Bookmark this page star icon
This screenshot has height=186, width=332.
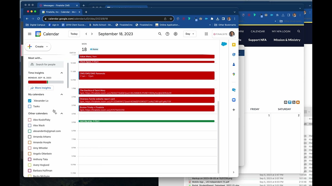pyautogui.click(x=171, y=19)
